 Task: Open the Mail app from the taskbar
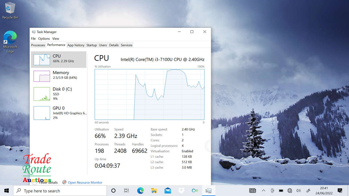[x=168, y=191]
